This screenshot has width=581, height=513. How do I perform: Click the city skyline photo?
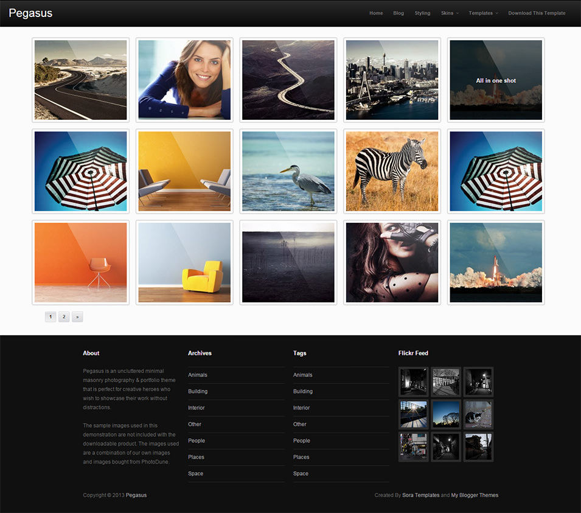tap(392, 80)
